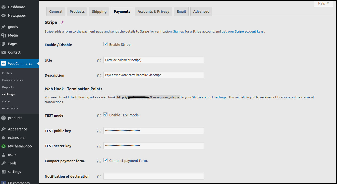Open the General settings tab

coord(56,12)
